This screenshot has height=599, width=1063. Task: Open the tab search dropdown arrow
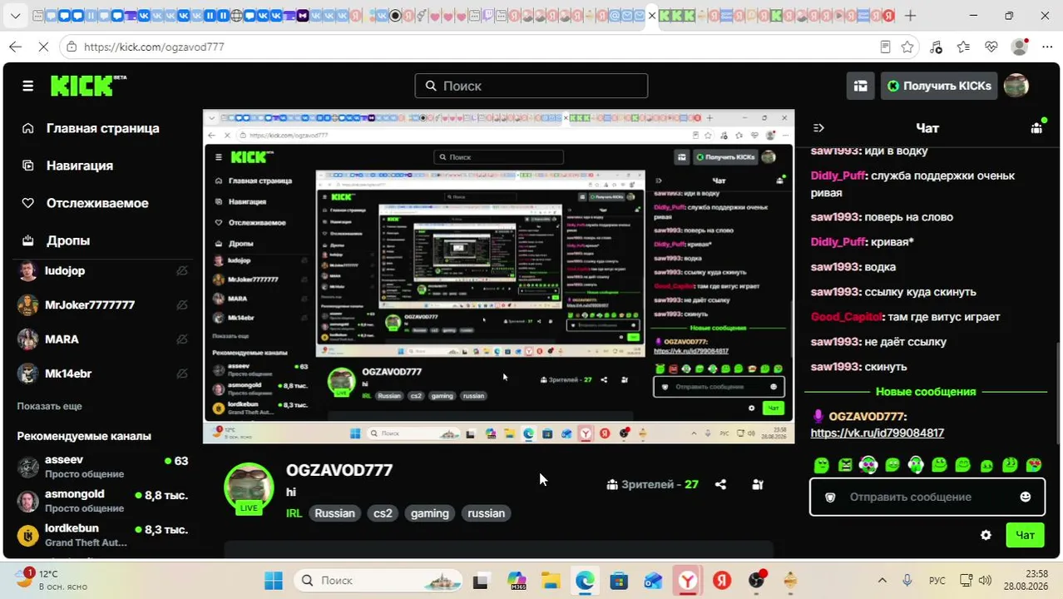16,16
